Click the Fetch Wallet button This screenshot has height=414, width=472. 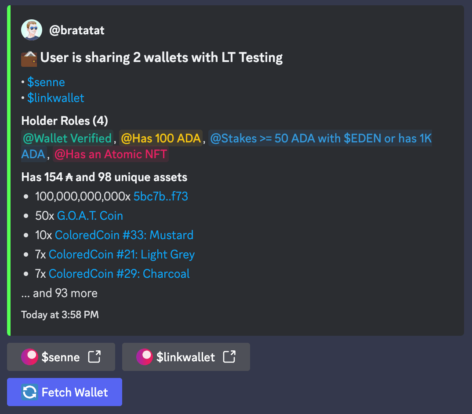tap(65, 392)
